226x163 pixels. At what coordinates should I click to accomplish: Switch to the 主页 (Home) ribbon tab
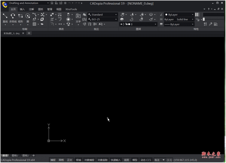(13, 9)
